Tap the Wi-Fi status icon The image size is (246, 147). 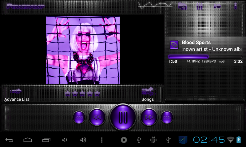pos(230,140)
